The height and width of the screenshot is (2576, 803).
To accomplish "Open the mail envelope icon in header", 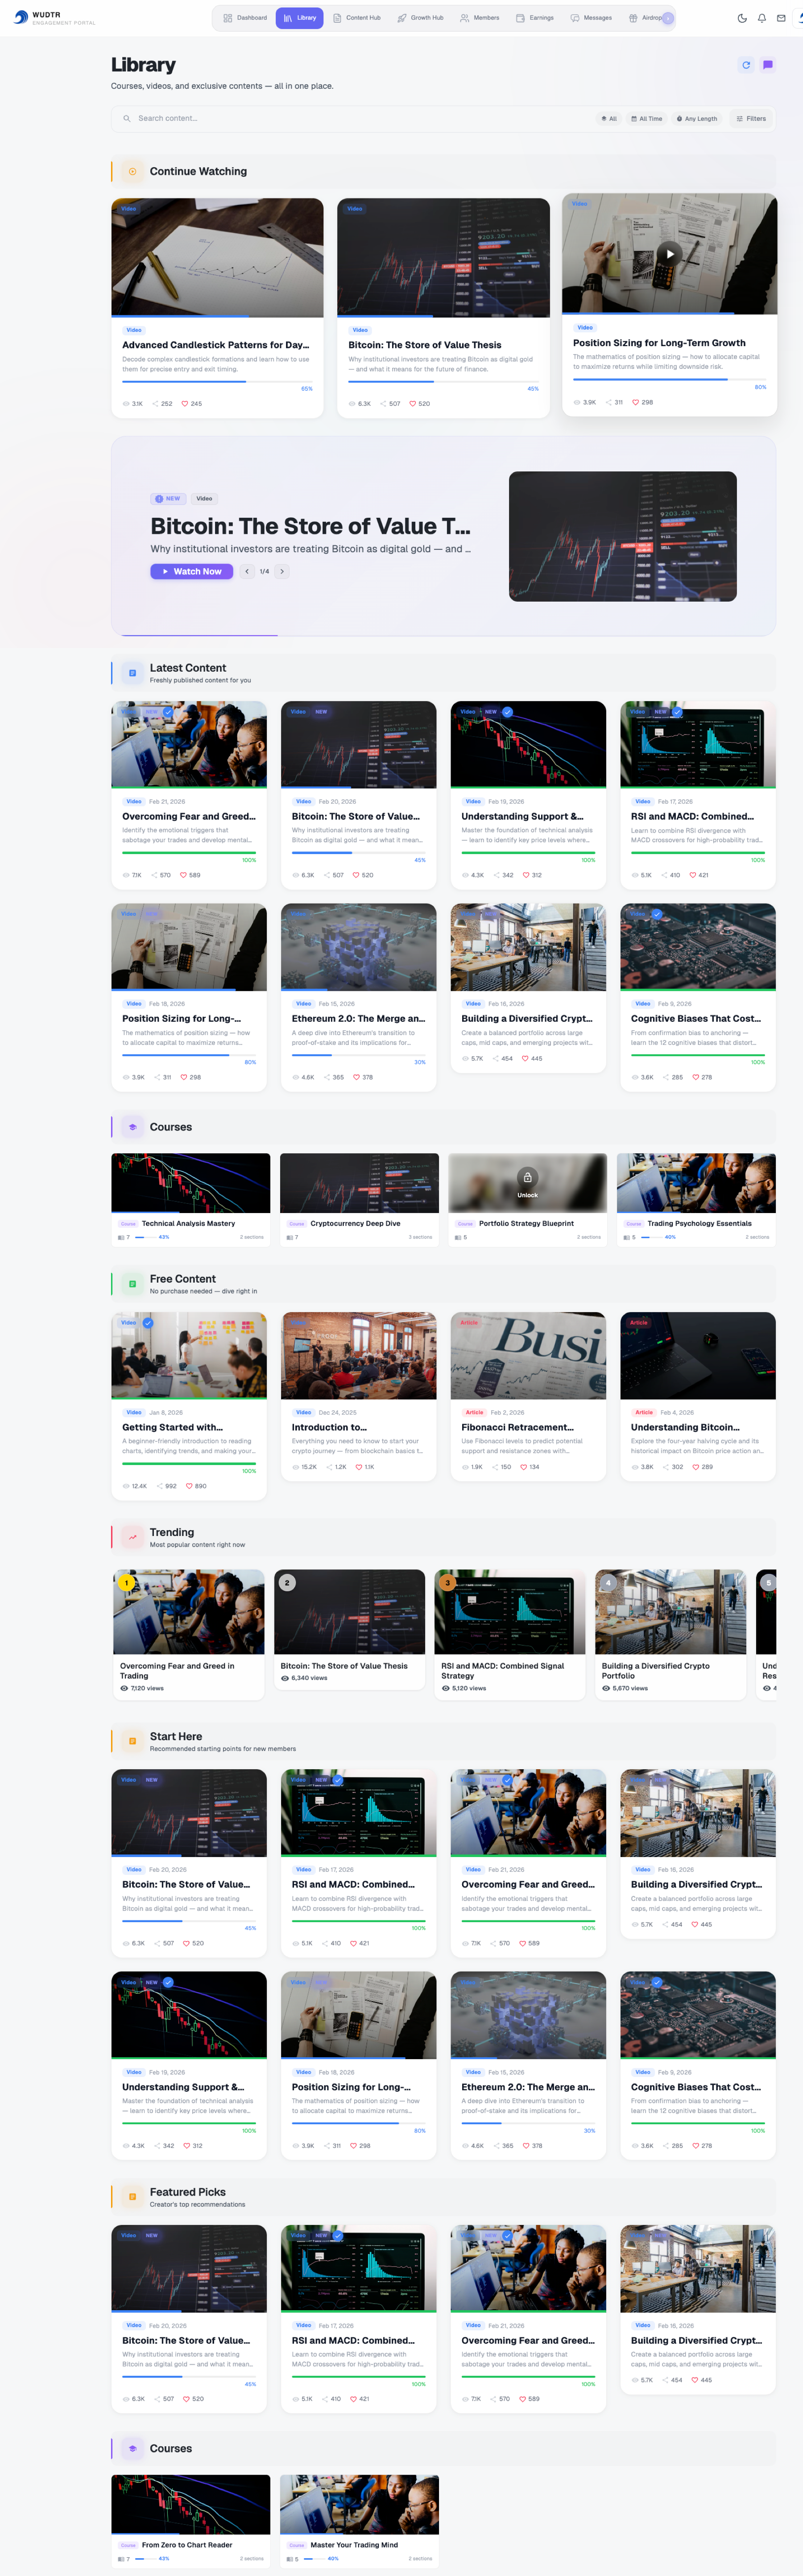I will [781, 18].
